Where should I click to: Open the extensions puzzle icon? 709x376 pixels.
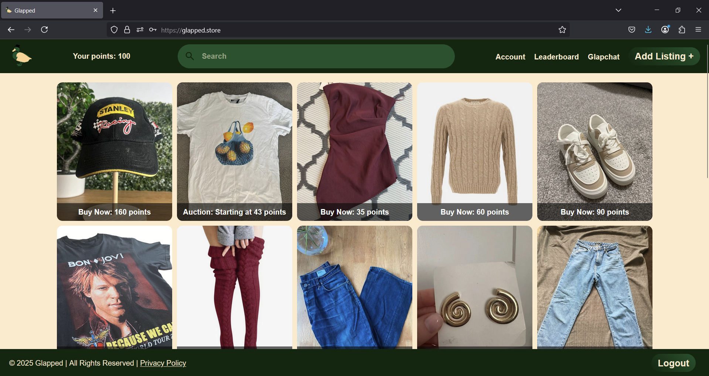[682, 30]
